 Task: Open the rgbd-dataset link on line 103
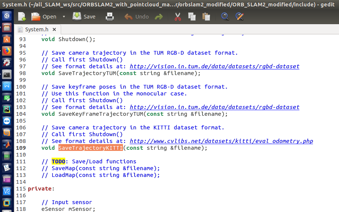pos(215,107)
